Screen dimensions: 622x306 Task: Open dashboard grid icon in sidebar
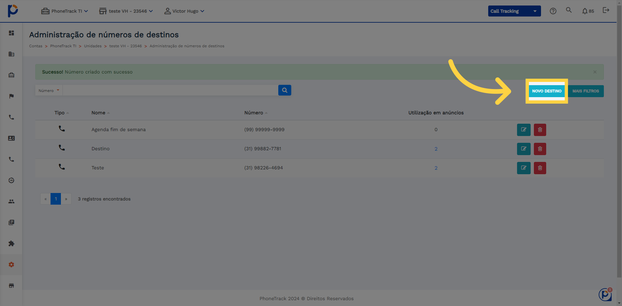(11, 33)
